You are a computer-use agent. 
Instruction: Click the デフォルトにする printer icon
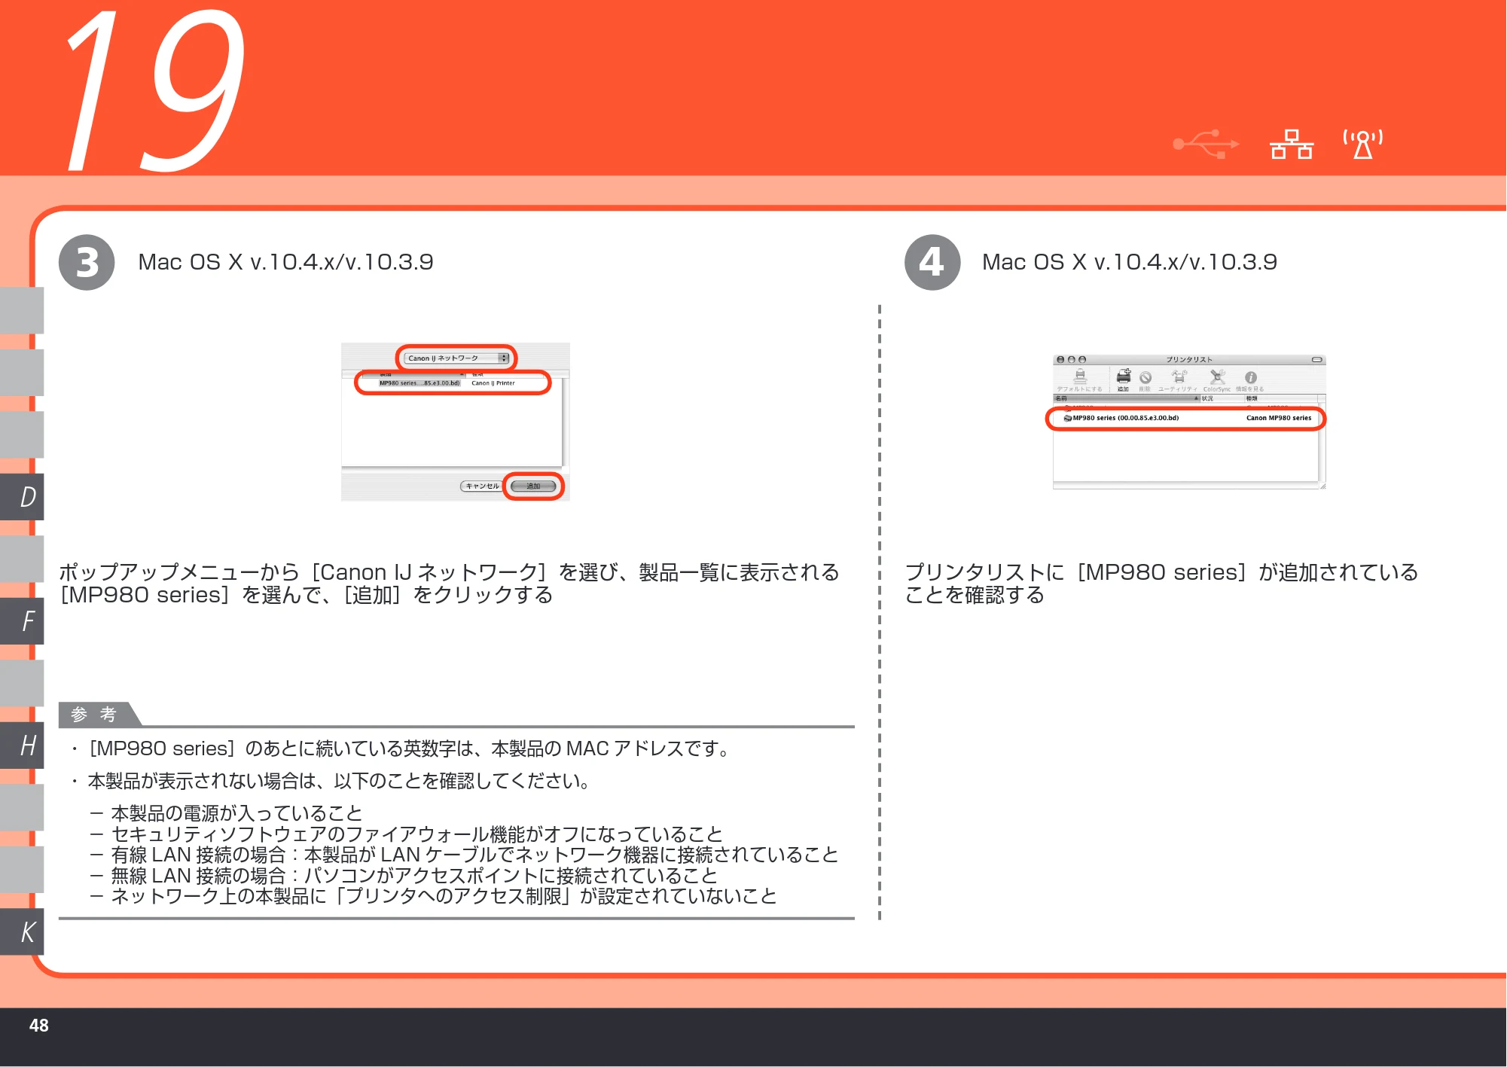click(1081, 376)
